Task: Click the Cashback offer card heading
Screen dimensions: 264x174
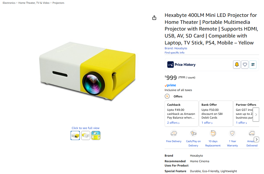Action: (174, 105)
